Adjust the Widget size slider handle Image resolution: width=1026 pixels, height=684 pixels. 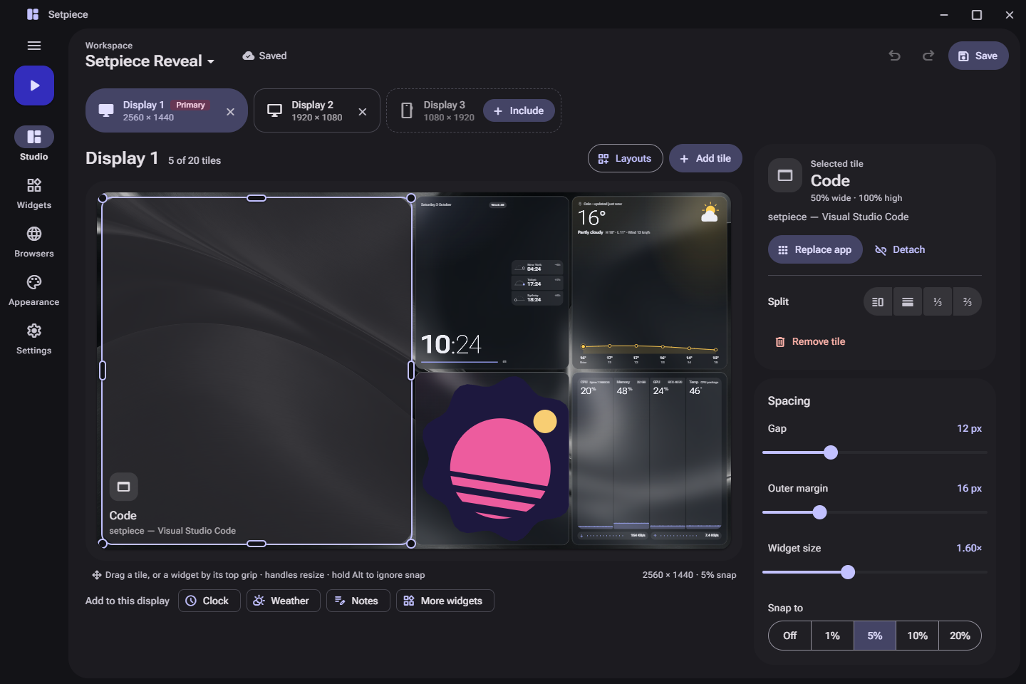click(x=848, y=572)
